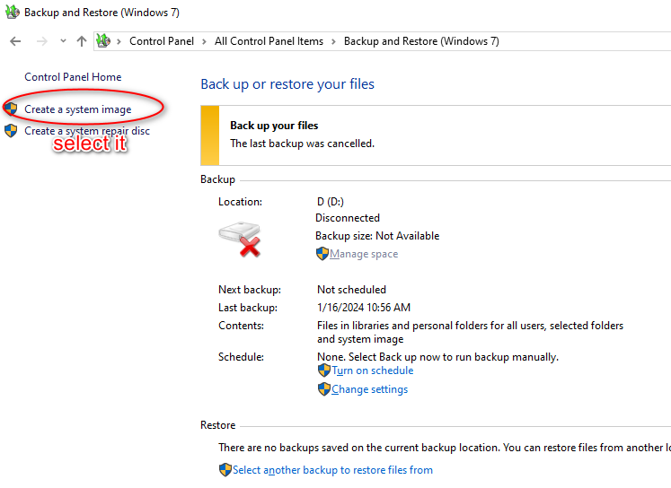Viewport: 671px width, 488px height.
Task: Expand the chevron after All Control Panel Items
Action: 333,41
